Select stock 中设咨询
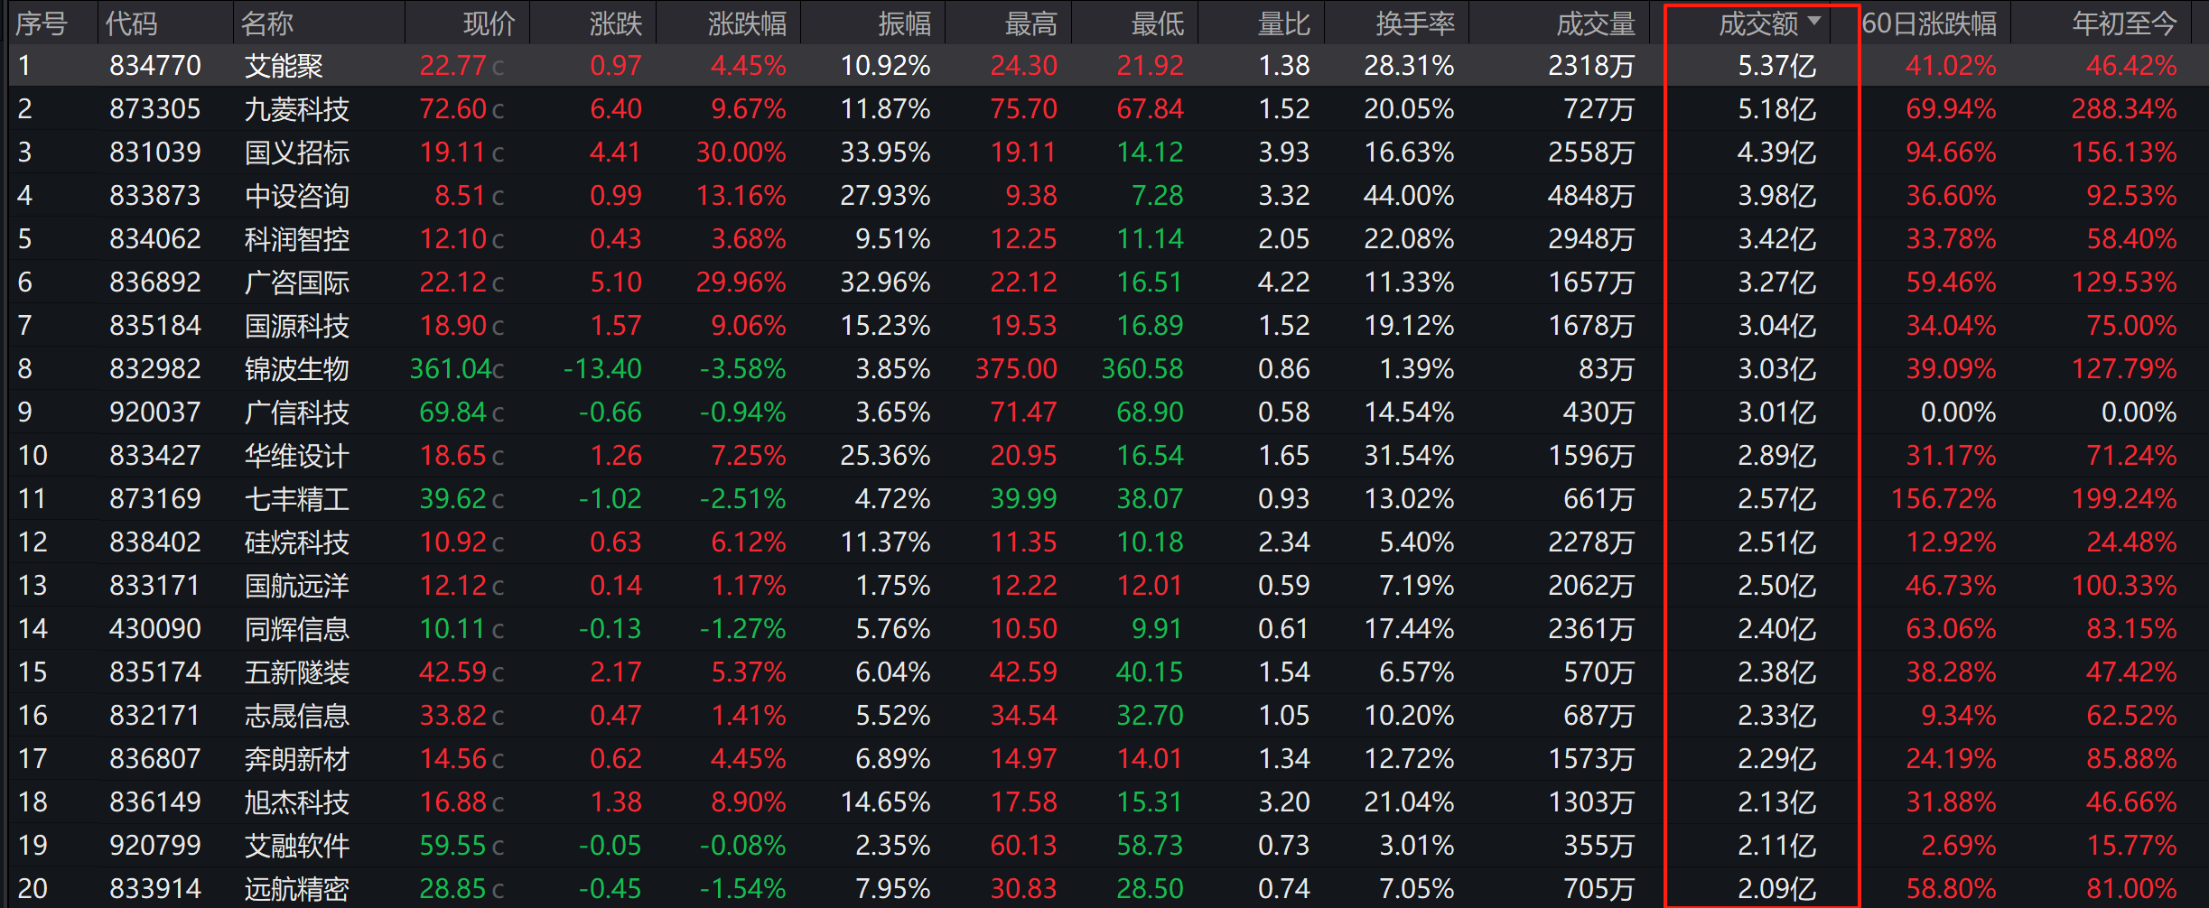Viewport: 2209px width, 908px height. (x=296, y=196)
